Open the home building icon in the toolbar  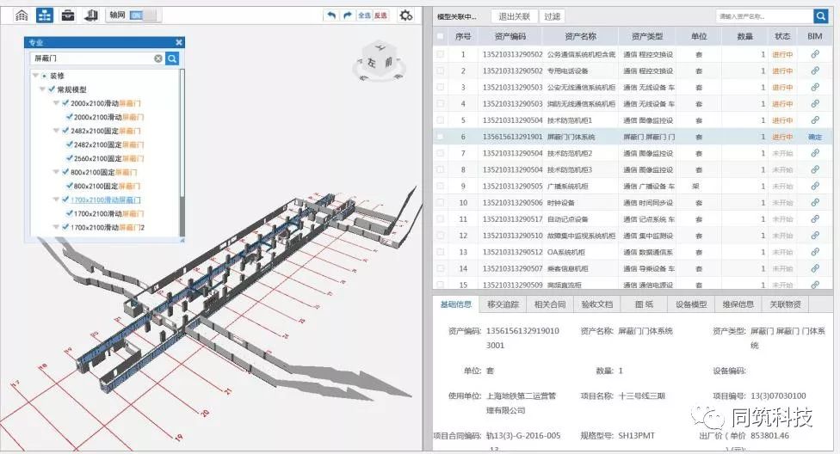[22, 15]
